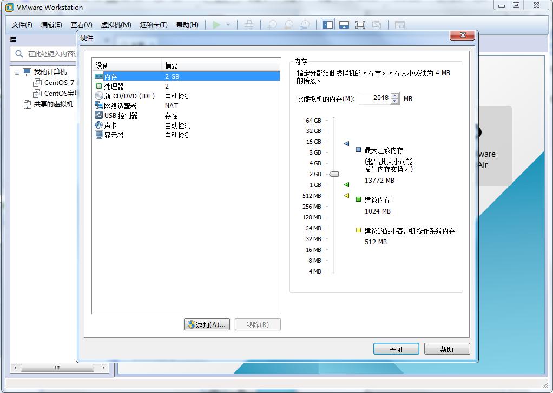This screenshot has height=393, width=553.
Task: Click the memory chip icon beside 内存
Action: [98, 76]
